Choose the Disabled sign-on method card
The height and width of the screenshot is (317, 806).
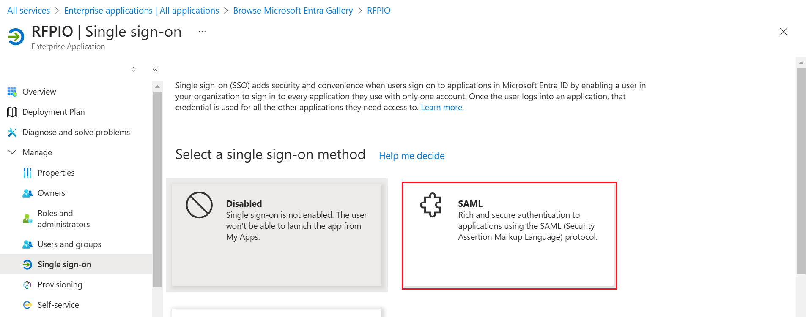coord(277,235)
